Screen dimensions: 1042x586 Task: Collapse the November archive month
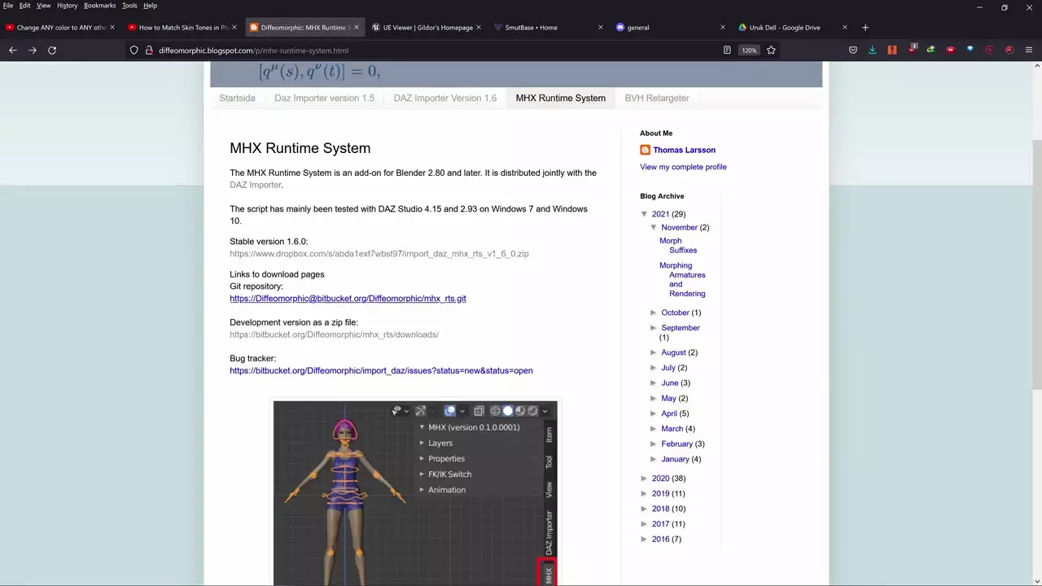pos(654,227)
